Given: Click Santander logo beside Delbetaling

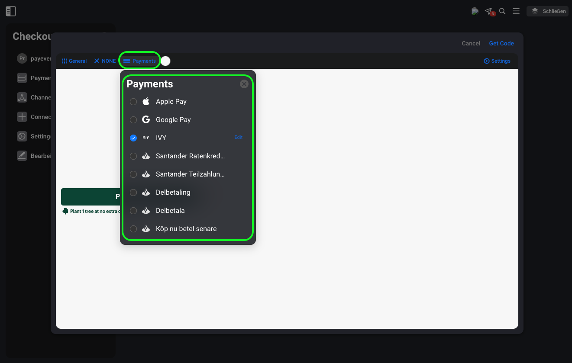Looking at the screenshot, I should [x=146, y=193].
